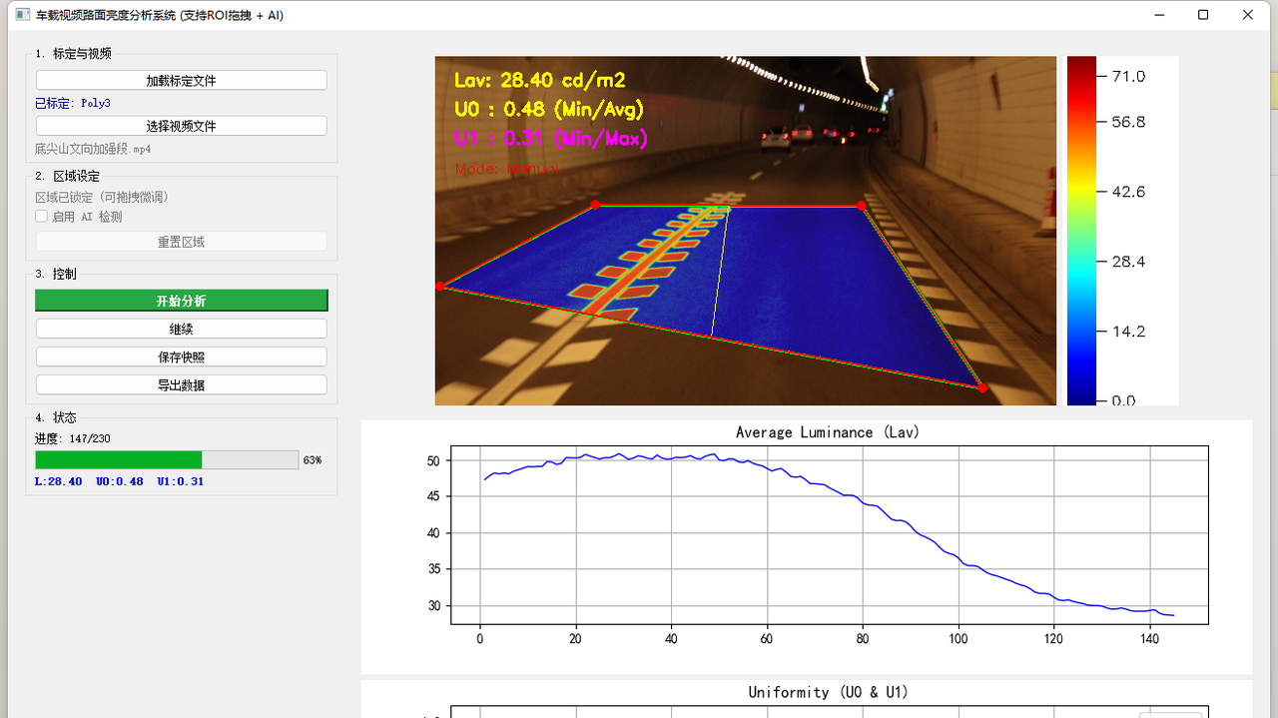Viewport: 1278px width, 718px height.
Task: Select the upper-left red ROI corner handle
Action: click(x=595, y=205)
